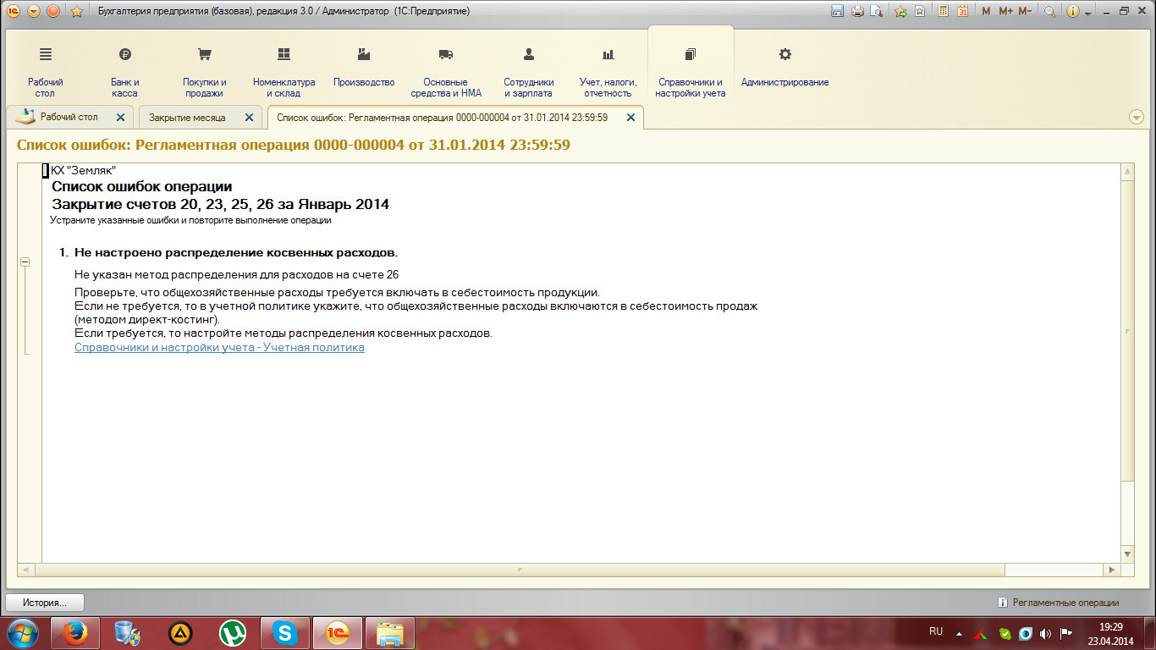Open the Favorites star icon near title
1156x650 pixels.
(77, 11)
